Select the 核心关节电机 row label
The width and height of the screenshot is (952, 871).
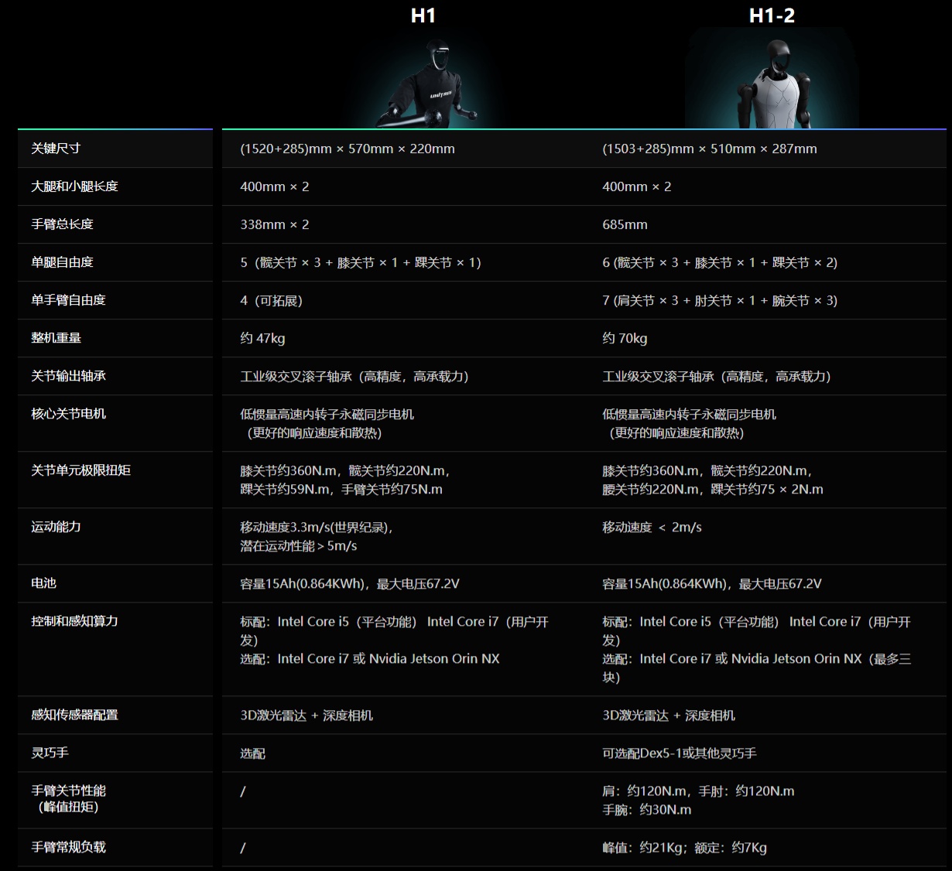[x=68, y=414]
